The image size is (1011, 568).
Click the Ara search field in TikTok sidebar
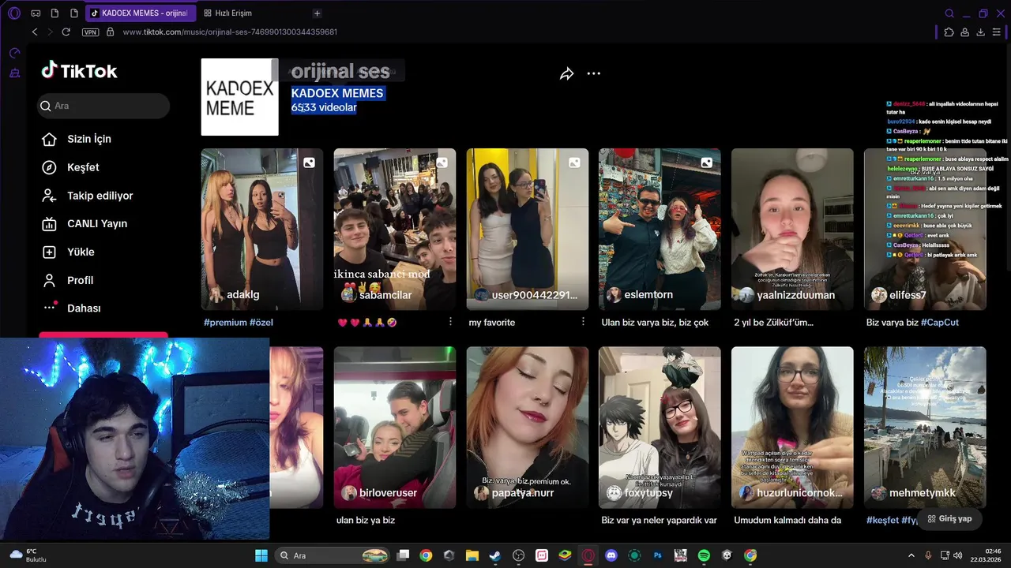[103, 106]
